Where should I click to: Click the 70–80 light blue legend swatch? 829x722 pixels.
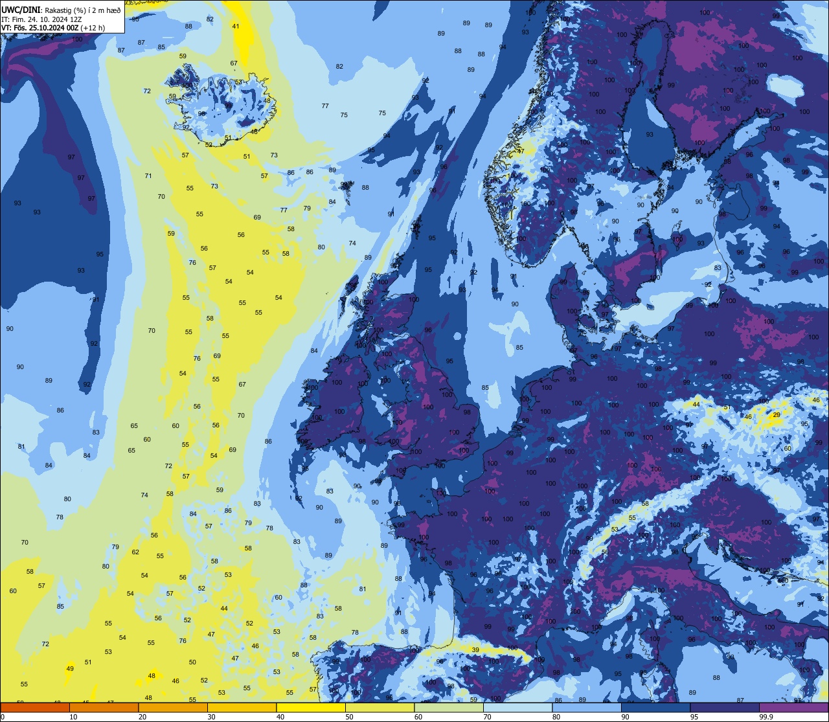517,708
